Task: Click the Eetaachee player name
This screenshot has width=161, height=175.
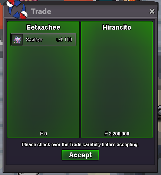Action: tap(43, 27)
